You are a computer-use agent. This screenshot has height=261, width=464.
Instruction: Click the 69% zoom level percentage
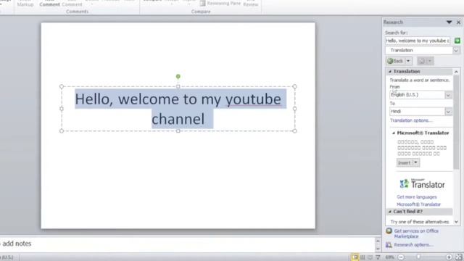389,257
